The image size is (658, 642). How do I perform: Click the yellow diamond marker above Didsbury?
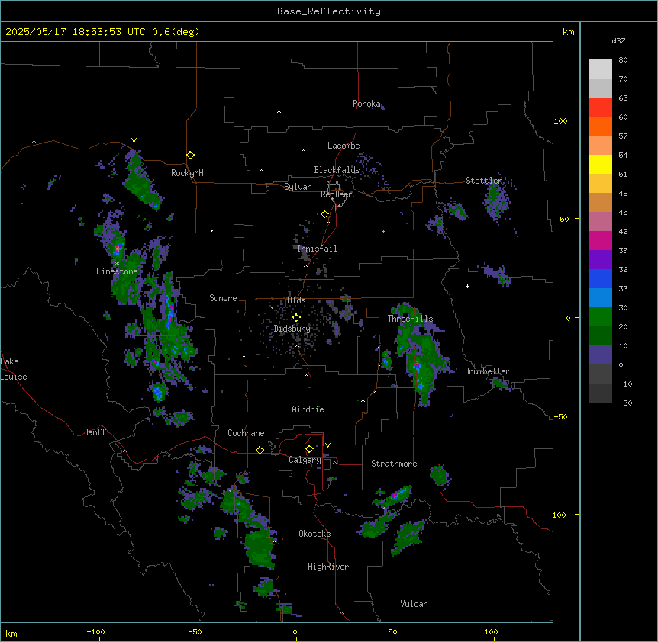297,318
